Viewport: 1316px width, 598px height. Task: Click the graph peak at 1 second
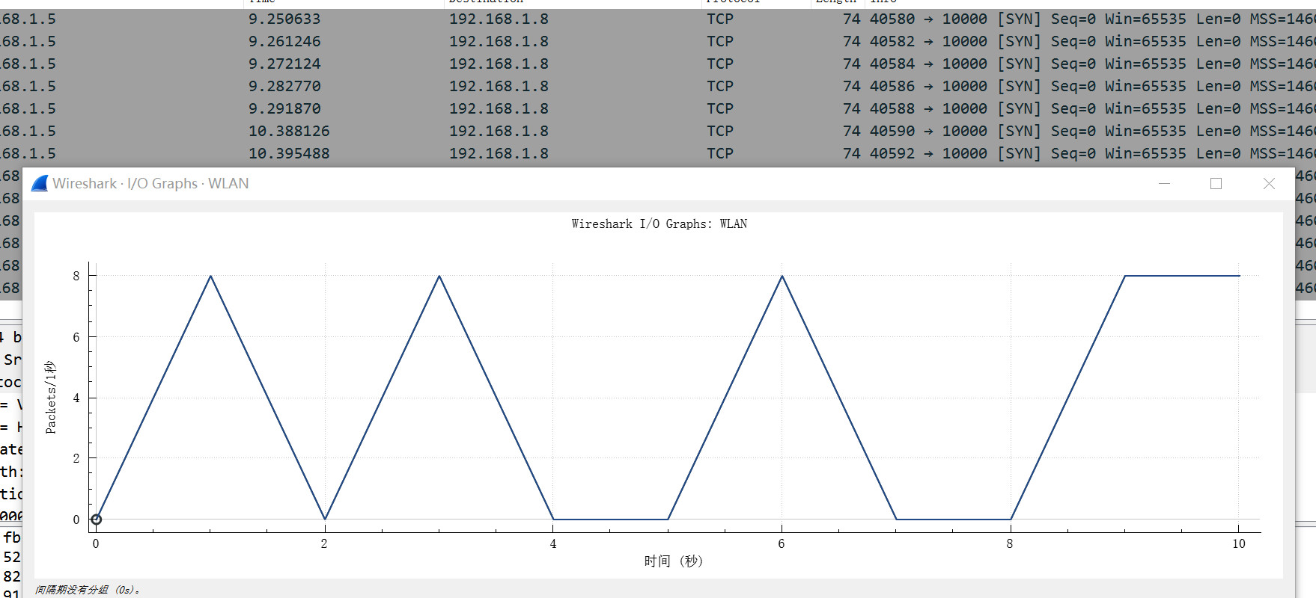point(210,276)
